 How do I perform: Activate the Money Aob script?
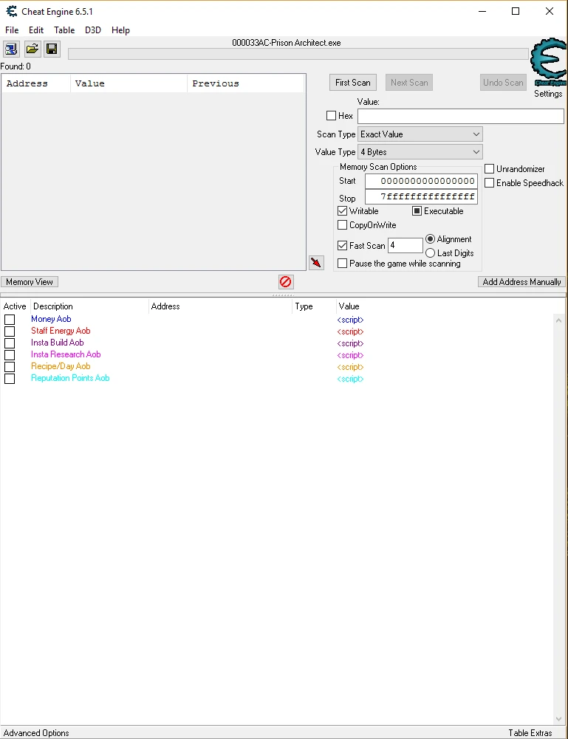tap(10, 320)
